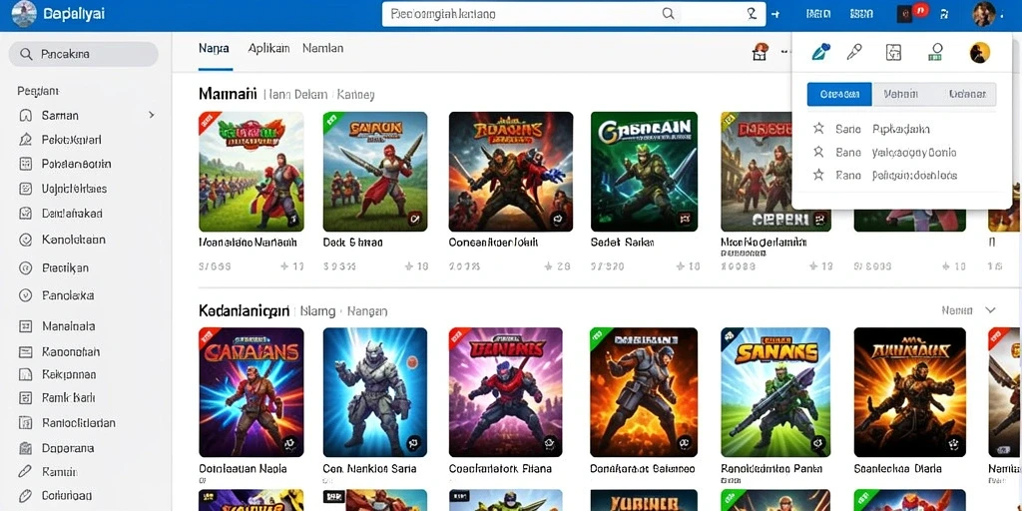Image resolution: width=1022 pixels, height=511 pixels.
Task: Open the Saman sidebar item icon
Action: 26,116
